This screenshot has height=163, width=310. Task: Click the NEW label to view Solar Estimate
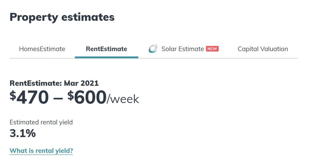(x=212, y=49)
